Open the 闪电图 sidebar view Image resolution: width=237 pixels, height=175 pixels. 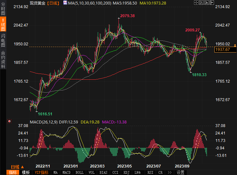click(x=3, y=41)
